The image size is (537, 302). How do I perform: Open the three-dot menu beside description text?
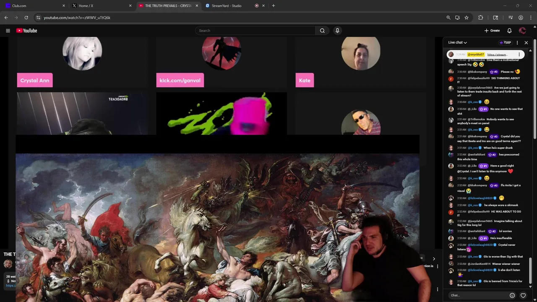[x=438, y=266]
